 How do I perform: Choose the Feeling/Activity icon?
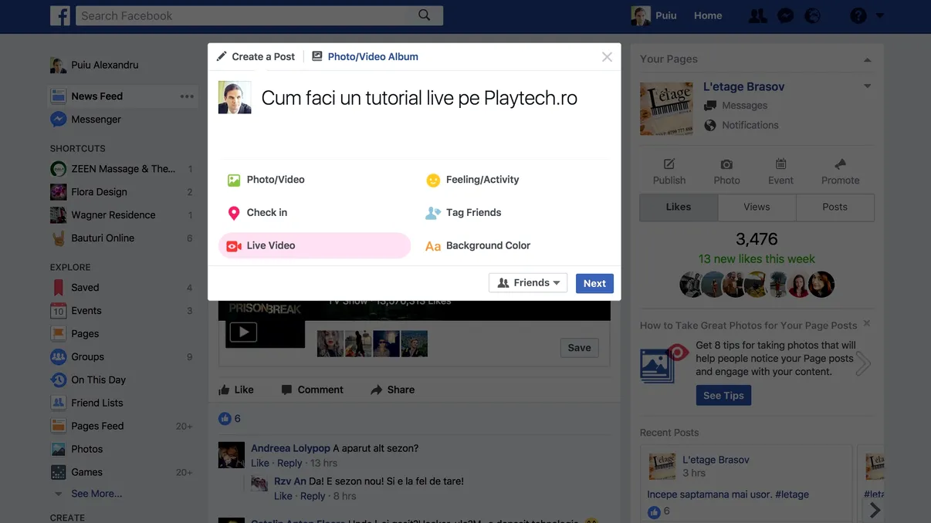pos(432,179)
